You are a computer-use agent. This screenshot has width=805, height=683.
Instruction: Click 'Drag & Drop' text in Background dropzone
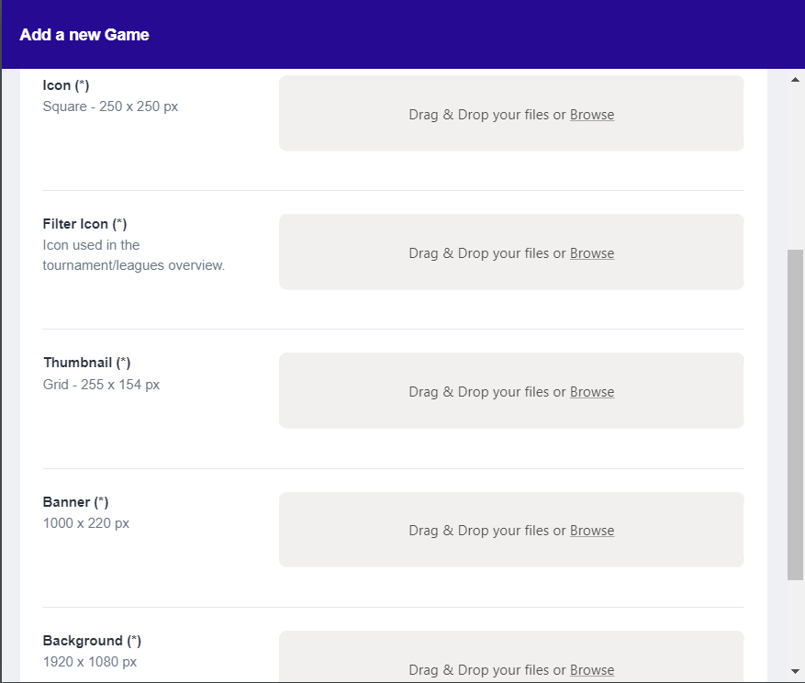479,670
